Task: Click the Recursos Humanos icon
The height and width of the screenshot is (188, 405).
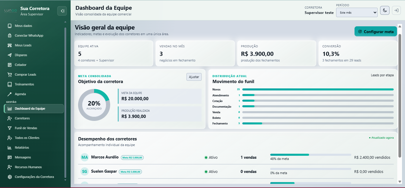Action: (x=10, y=167)
